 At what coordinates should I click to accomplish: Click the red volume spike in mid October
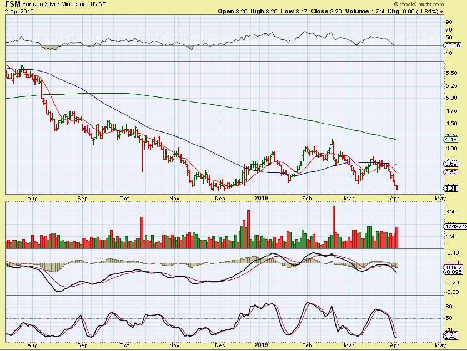(x=142, y=232)
